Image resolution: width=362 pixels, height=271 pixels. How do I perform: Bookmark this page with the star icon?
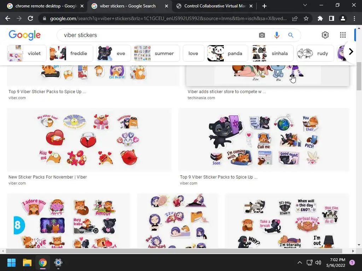(x=306, y=18)
